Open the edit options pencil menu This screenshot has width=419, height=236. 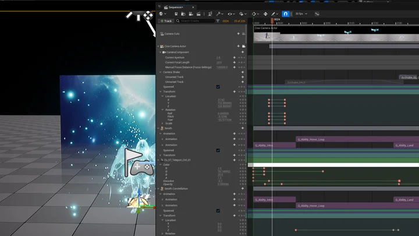275,14
